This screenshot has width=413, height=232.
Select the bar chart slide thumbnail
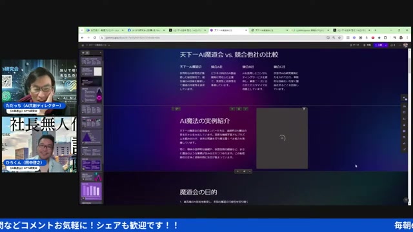[x=91, y=191]
